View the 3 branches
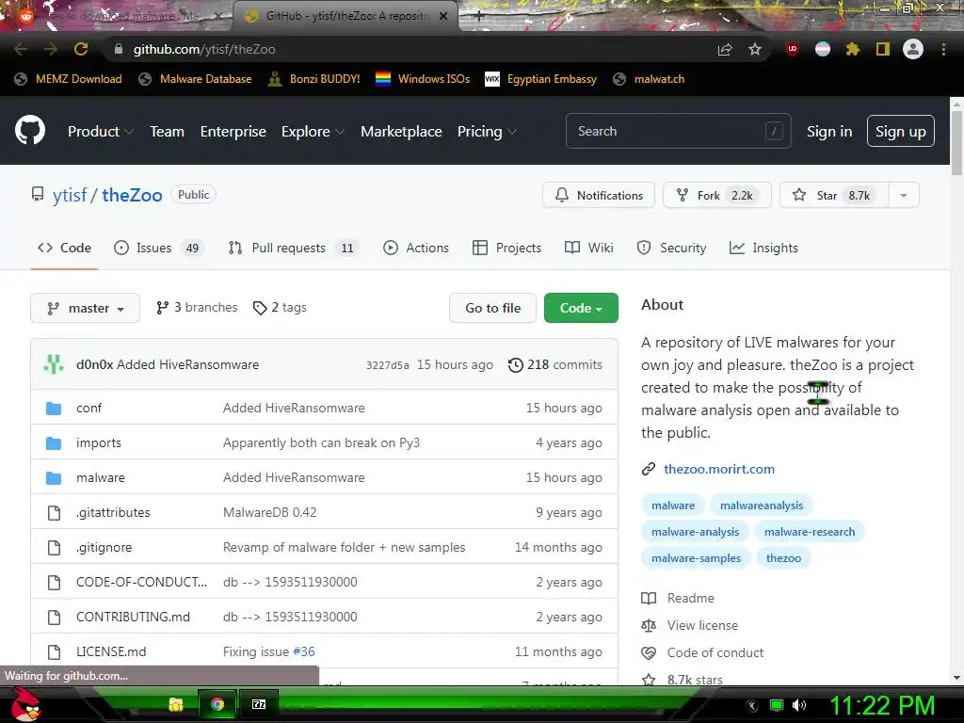Screen dimensions: 964x723 [x=197, y=308]
